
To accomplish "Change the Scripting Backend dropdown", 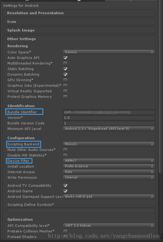I will pyautogui.click(x=109, y=144).
